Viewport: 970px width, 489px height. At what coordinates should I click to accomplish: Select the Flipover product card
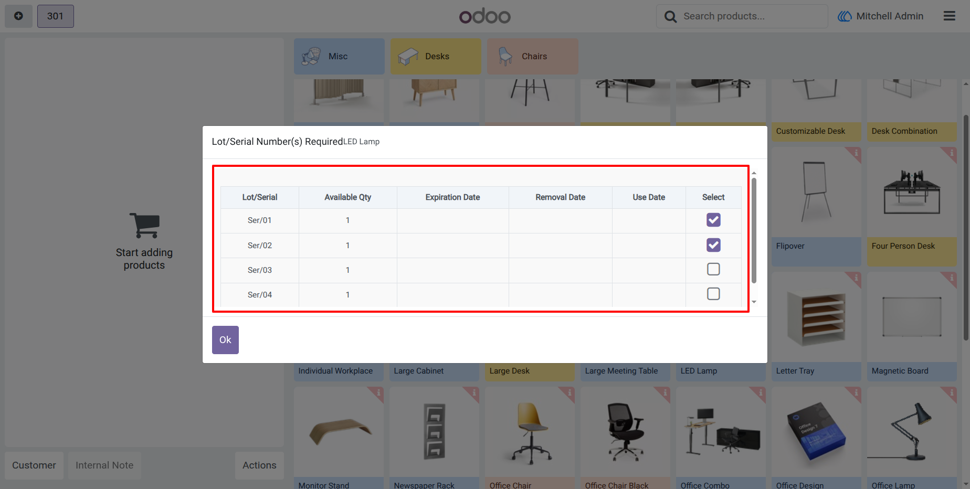click(816, 206)
